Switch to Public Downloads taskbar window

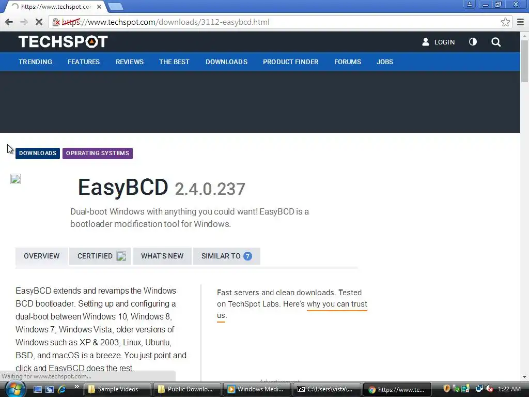tap(188, 389)
